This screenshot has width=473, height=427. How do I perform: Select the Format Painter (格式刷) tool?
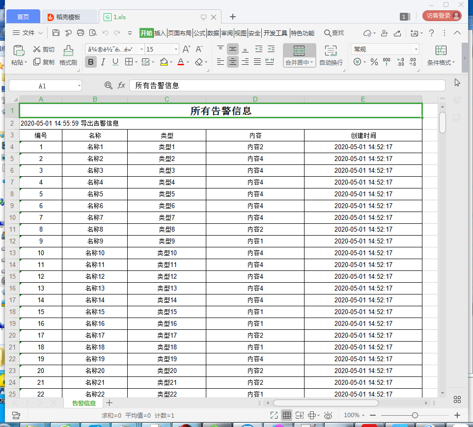point(68,55)
